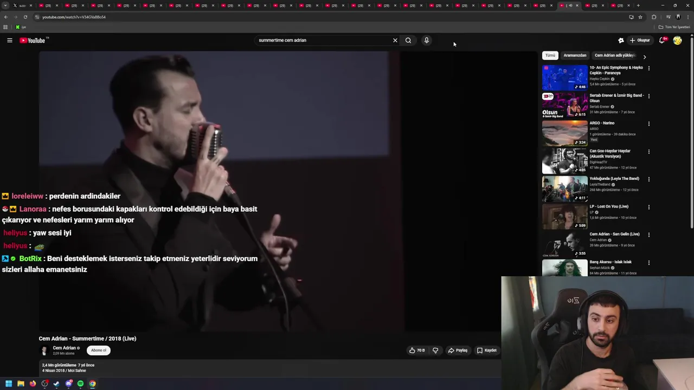Click the magnifier search button
694x390 pixels.
[408, 40]
